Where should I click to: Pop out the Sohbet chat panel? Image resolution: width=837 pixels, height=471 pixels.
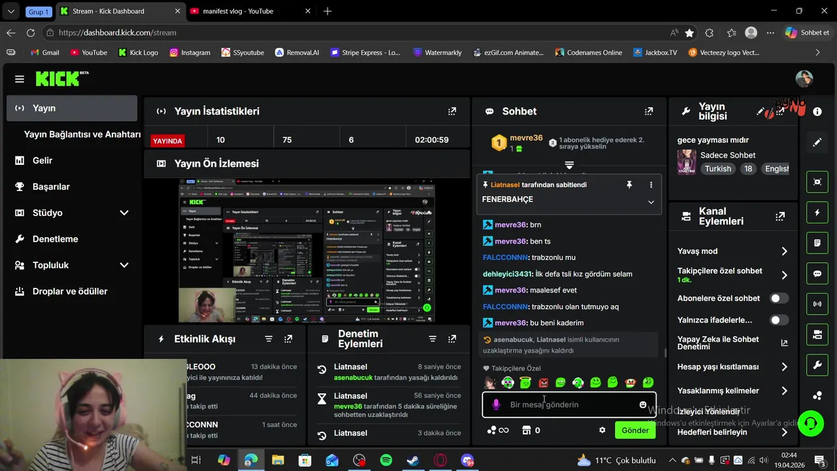pyautogui.click(x=649, y=111)
